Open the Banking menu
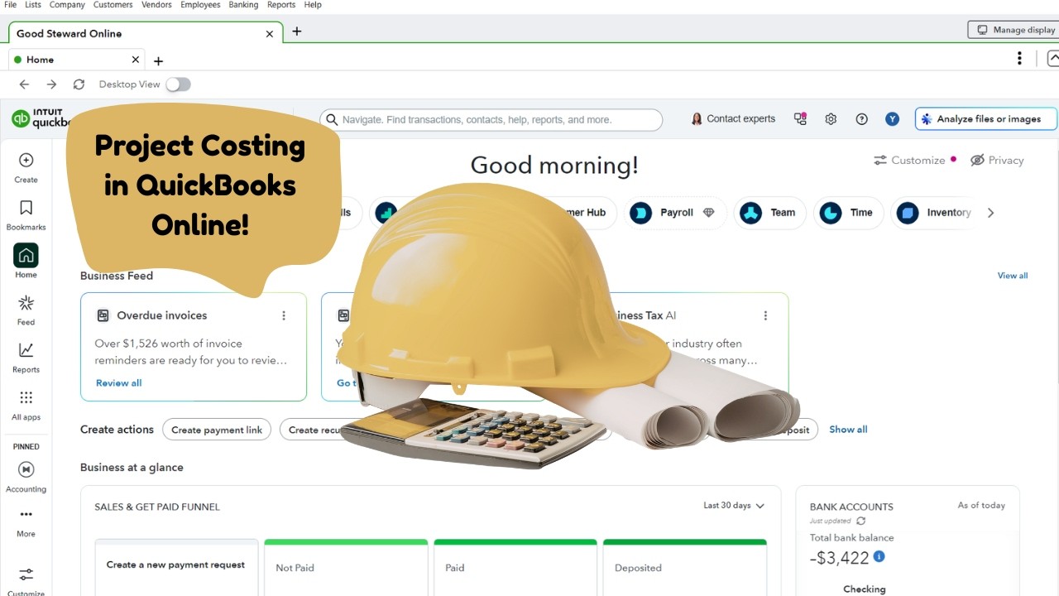The width and height of the screenshot is (1059, 596). [x=243, y=5]
